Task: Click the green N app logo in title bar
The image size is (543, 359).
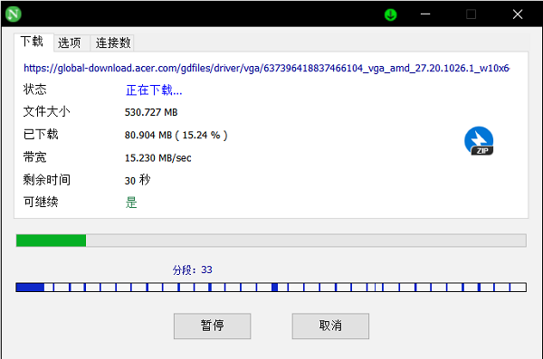Action: tap(14, 14)
